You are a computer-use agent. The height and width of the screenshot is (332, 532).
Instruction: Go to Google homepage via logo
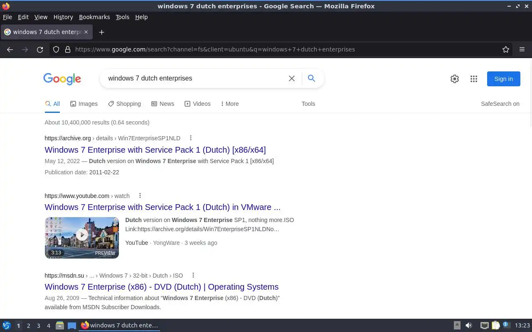(x=62, y=79)
